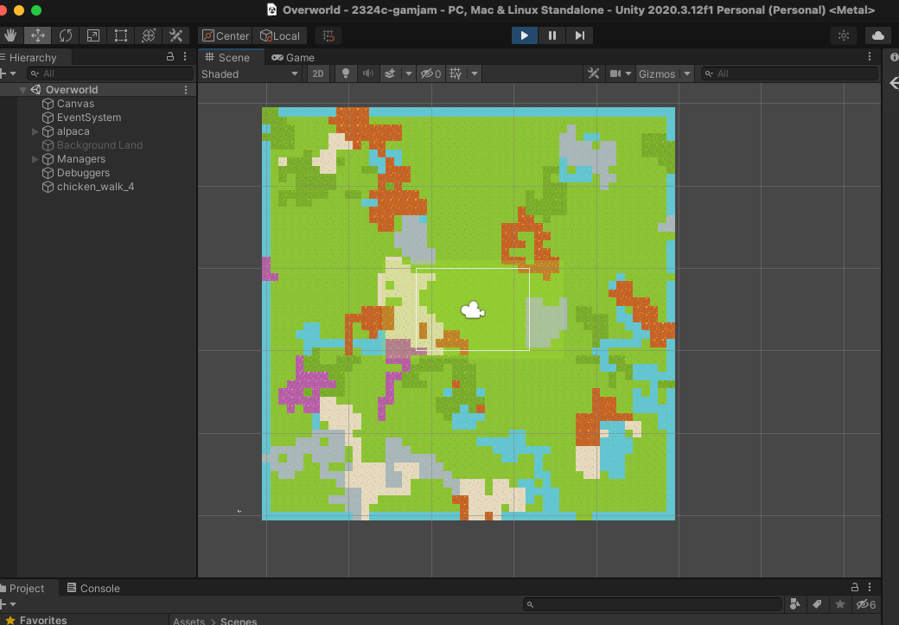
Task: Toggle 2D view mode in Scene
Action: tap(318, 73)
